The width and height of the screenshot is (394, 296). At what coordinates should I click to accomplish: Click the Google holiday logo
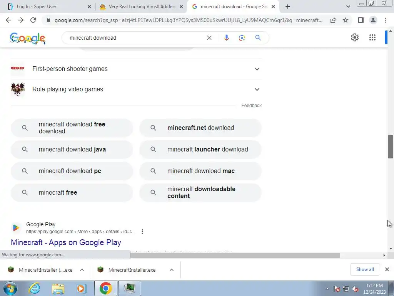point(28,38)
